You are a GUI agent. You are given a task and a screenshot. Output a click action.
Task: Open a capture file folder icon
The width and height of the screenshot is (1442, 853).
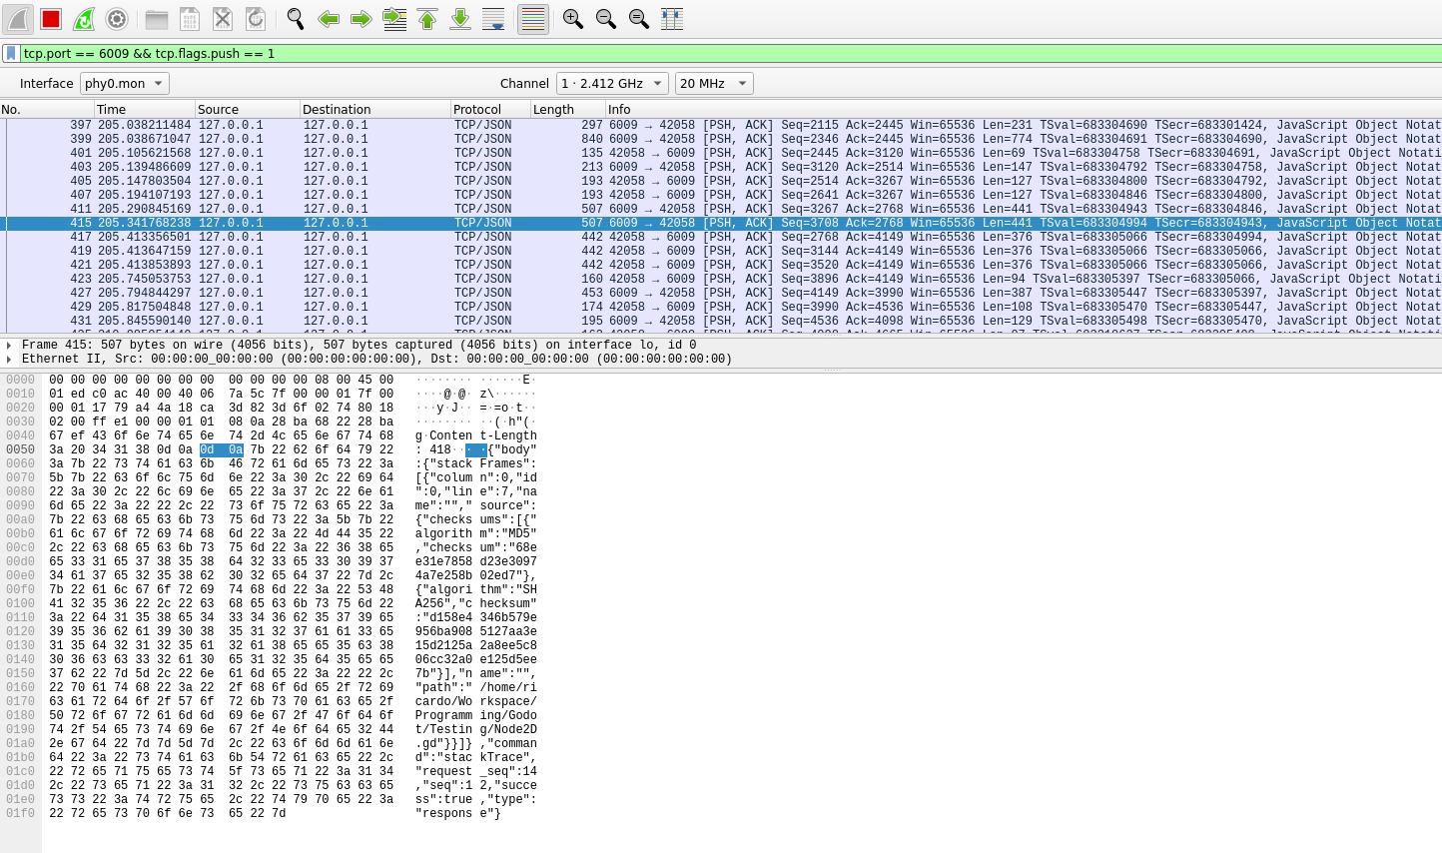click(157, 19)
